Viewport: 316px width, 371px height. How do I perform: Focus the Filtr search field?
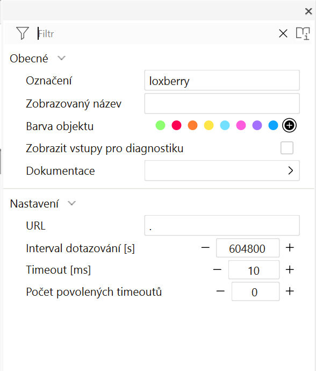click(x=156, y=33)
